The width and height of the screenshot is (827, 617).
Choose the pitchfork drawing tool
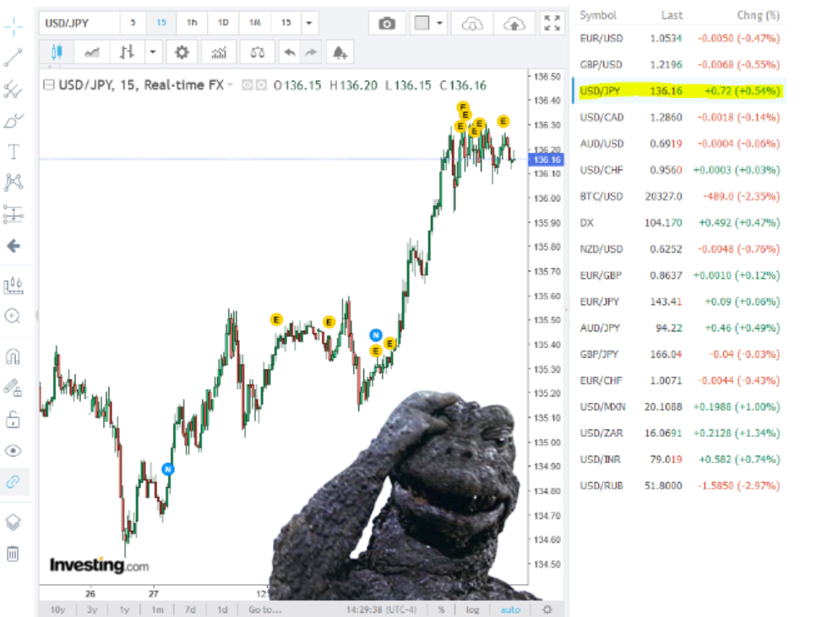[14, 90]
